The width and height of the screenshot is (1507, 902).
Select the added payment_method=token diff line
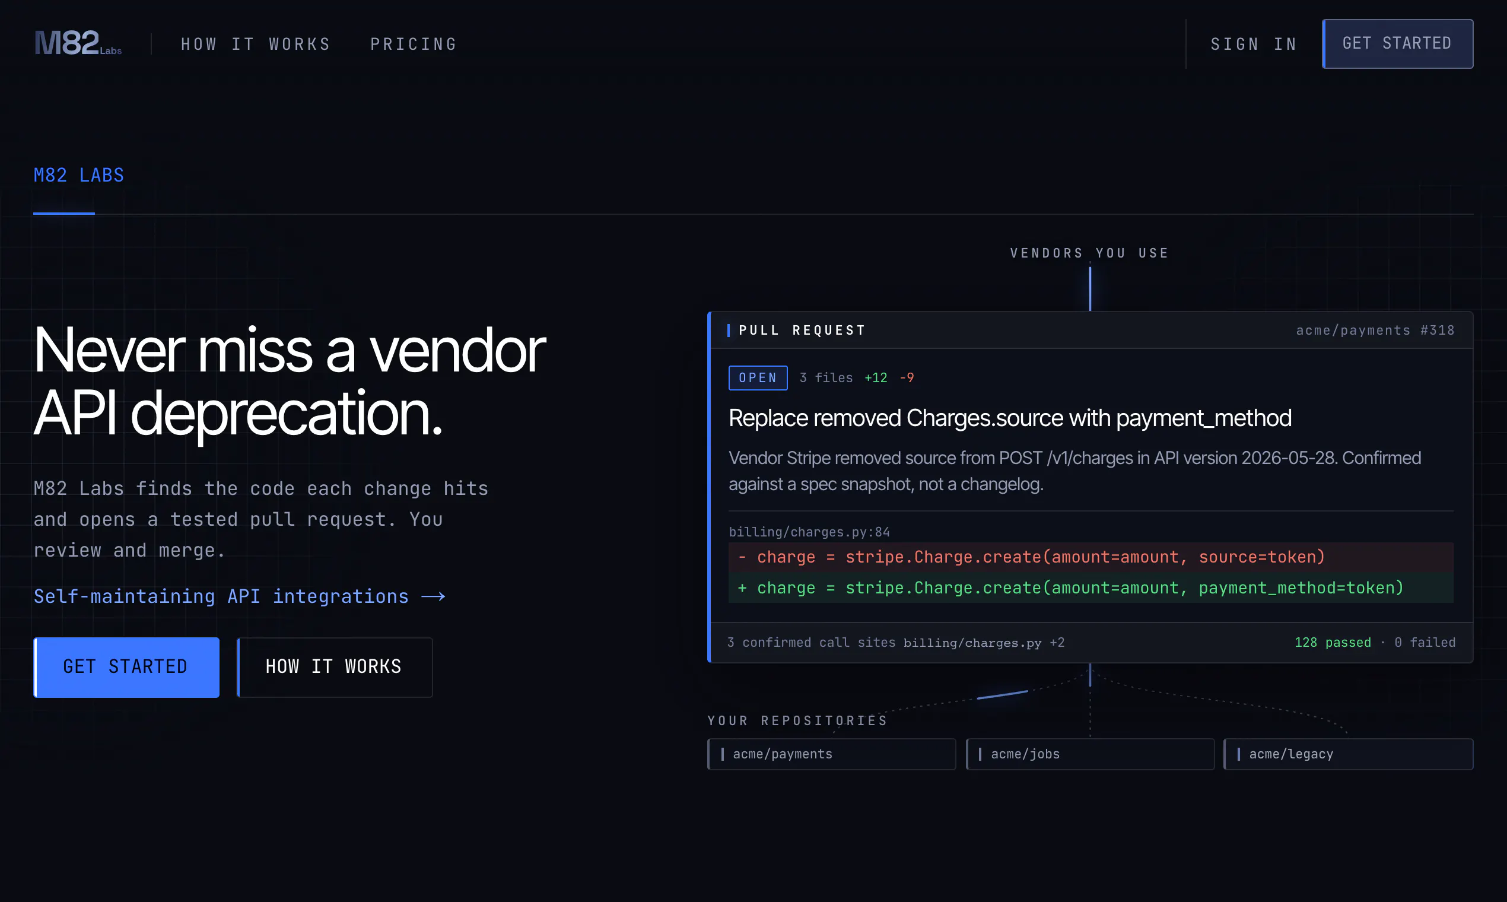click(1090, 587)
